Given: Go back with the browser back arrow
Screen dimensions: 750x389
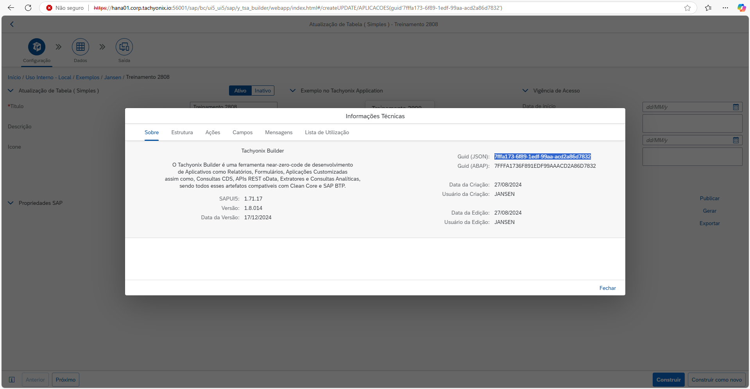Looking at the screenshot, I should (11, 8).
